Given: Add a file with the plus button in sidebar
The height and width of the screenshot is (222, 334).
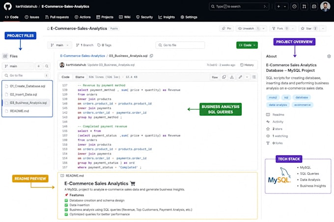Looking at the screenshot, I should (38, 66).
